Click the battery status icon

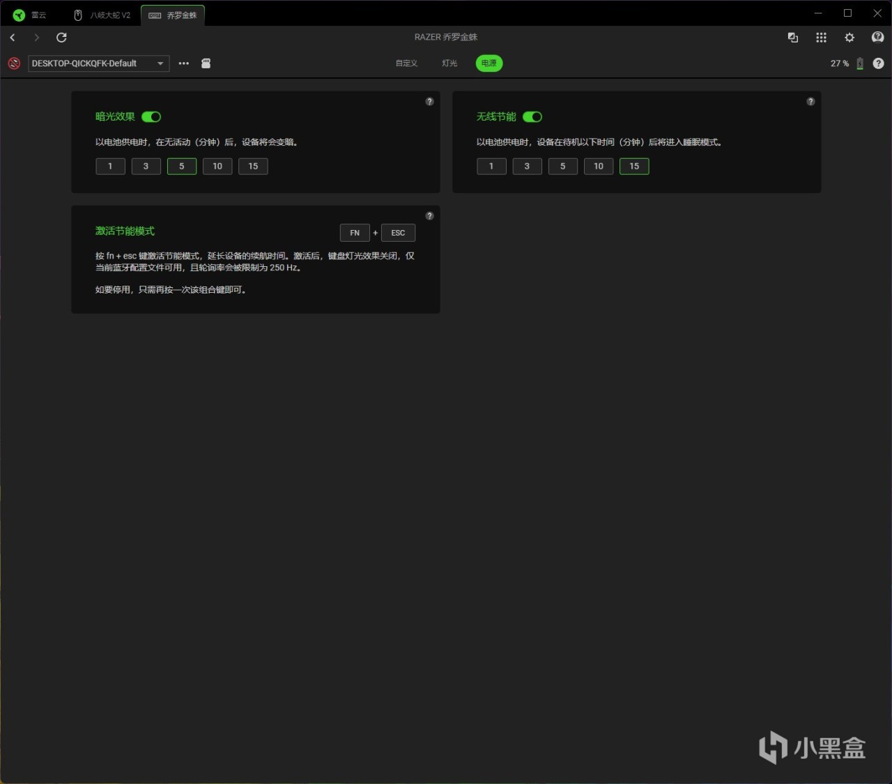coord(860,63)
